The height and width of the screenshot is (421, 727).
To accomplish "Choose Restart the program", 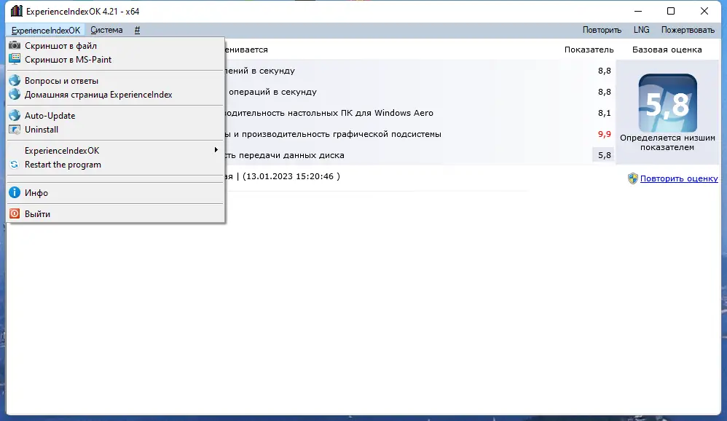I will pyautogui.click(x=115, y=165).
